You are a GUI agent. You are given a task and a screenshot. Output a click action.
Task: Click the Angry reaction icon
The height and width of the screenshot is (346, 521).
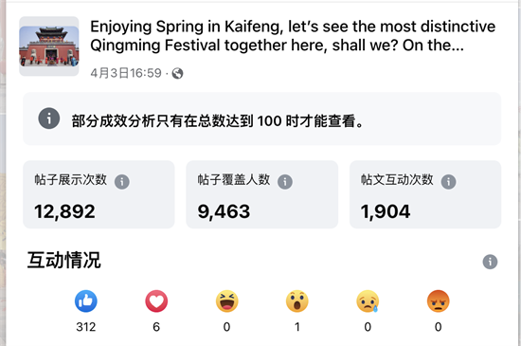coord(439,301)
